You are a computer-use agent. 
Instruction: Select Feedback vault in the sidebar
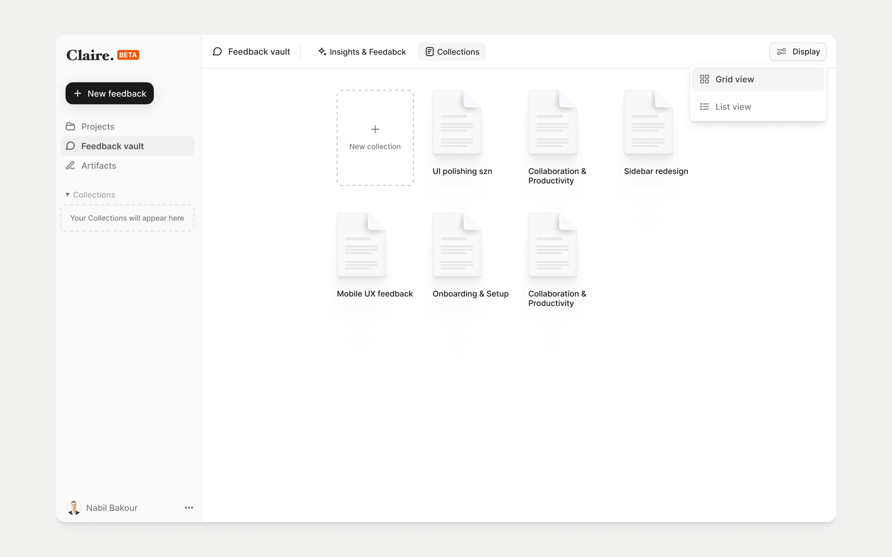[x=127, y=146]
